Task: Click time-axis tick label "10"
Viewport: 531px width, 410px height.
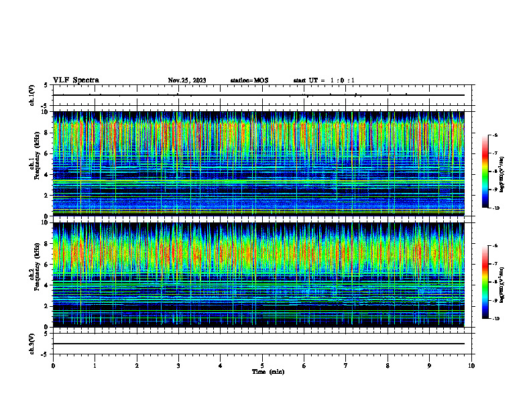Action: (471, 366)
